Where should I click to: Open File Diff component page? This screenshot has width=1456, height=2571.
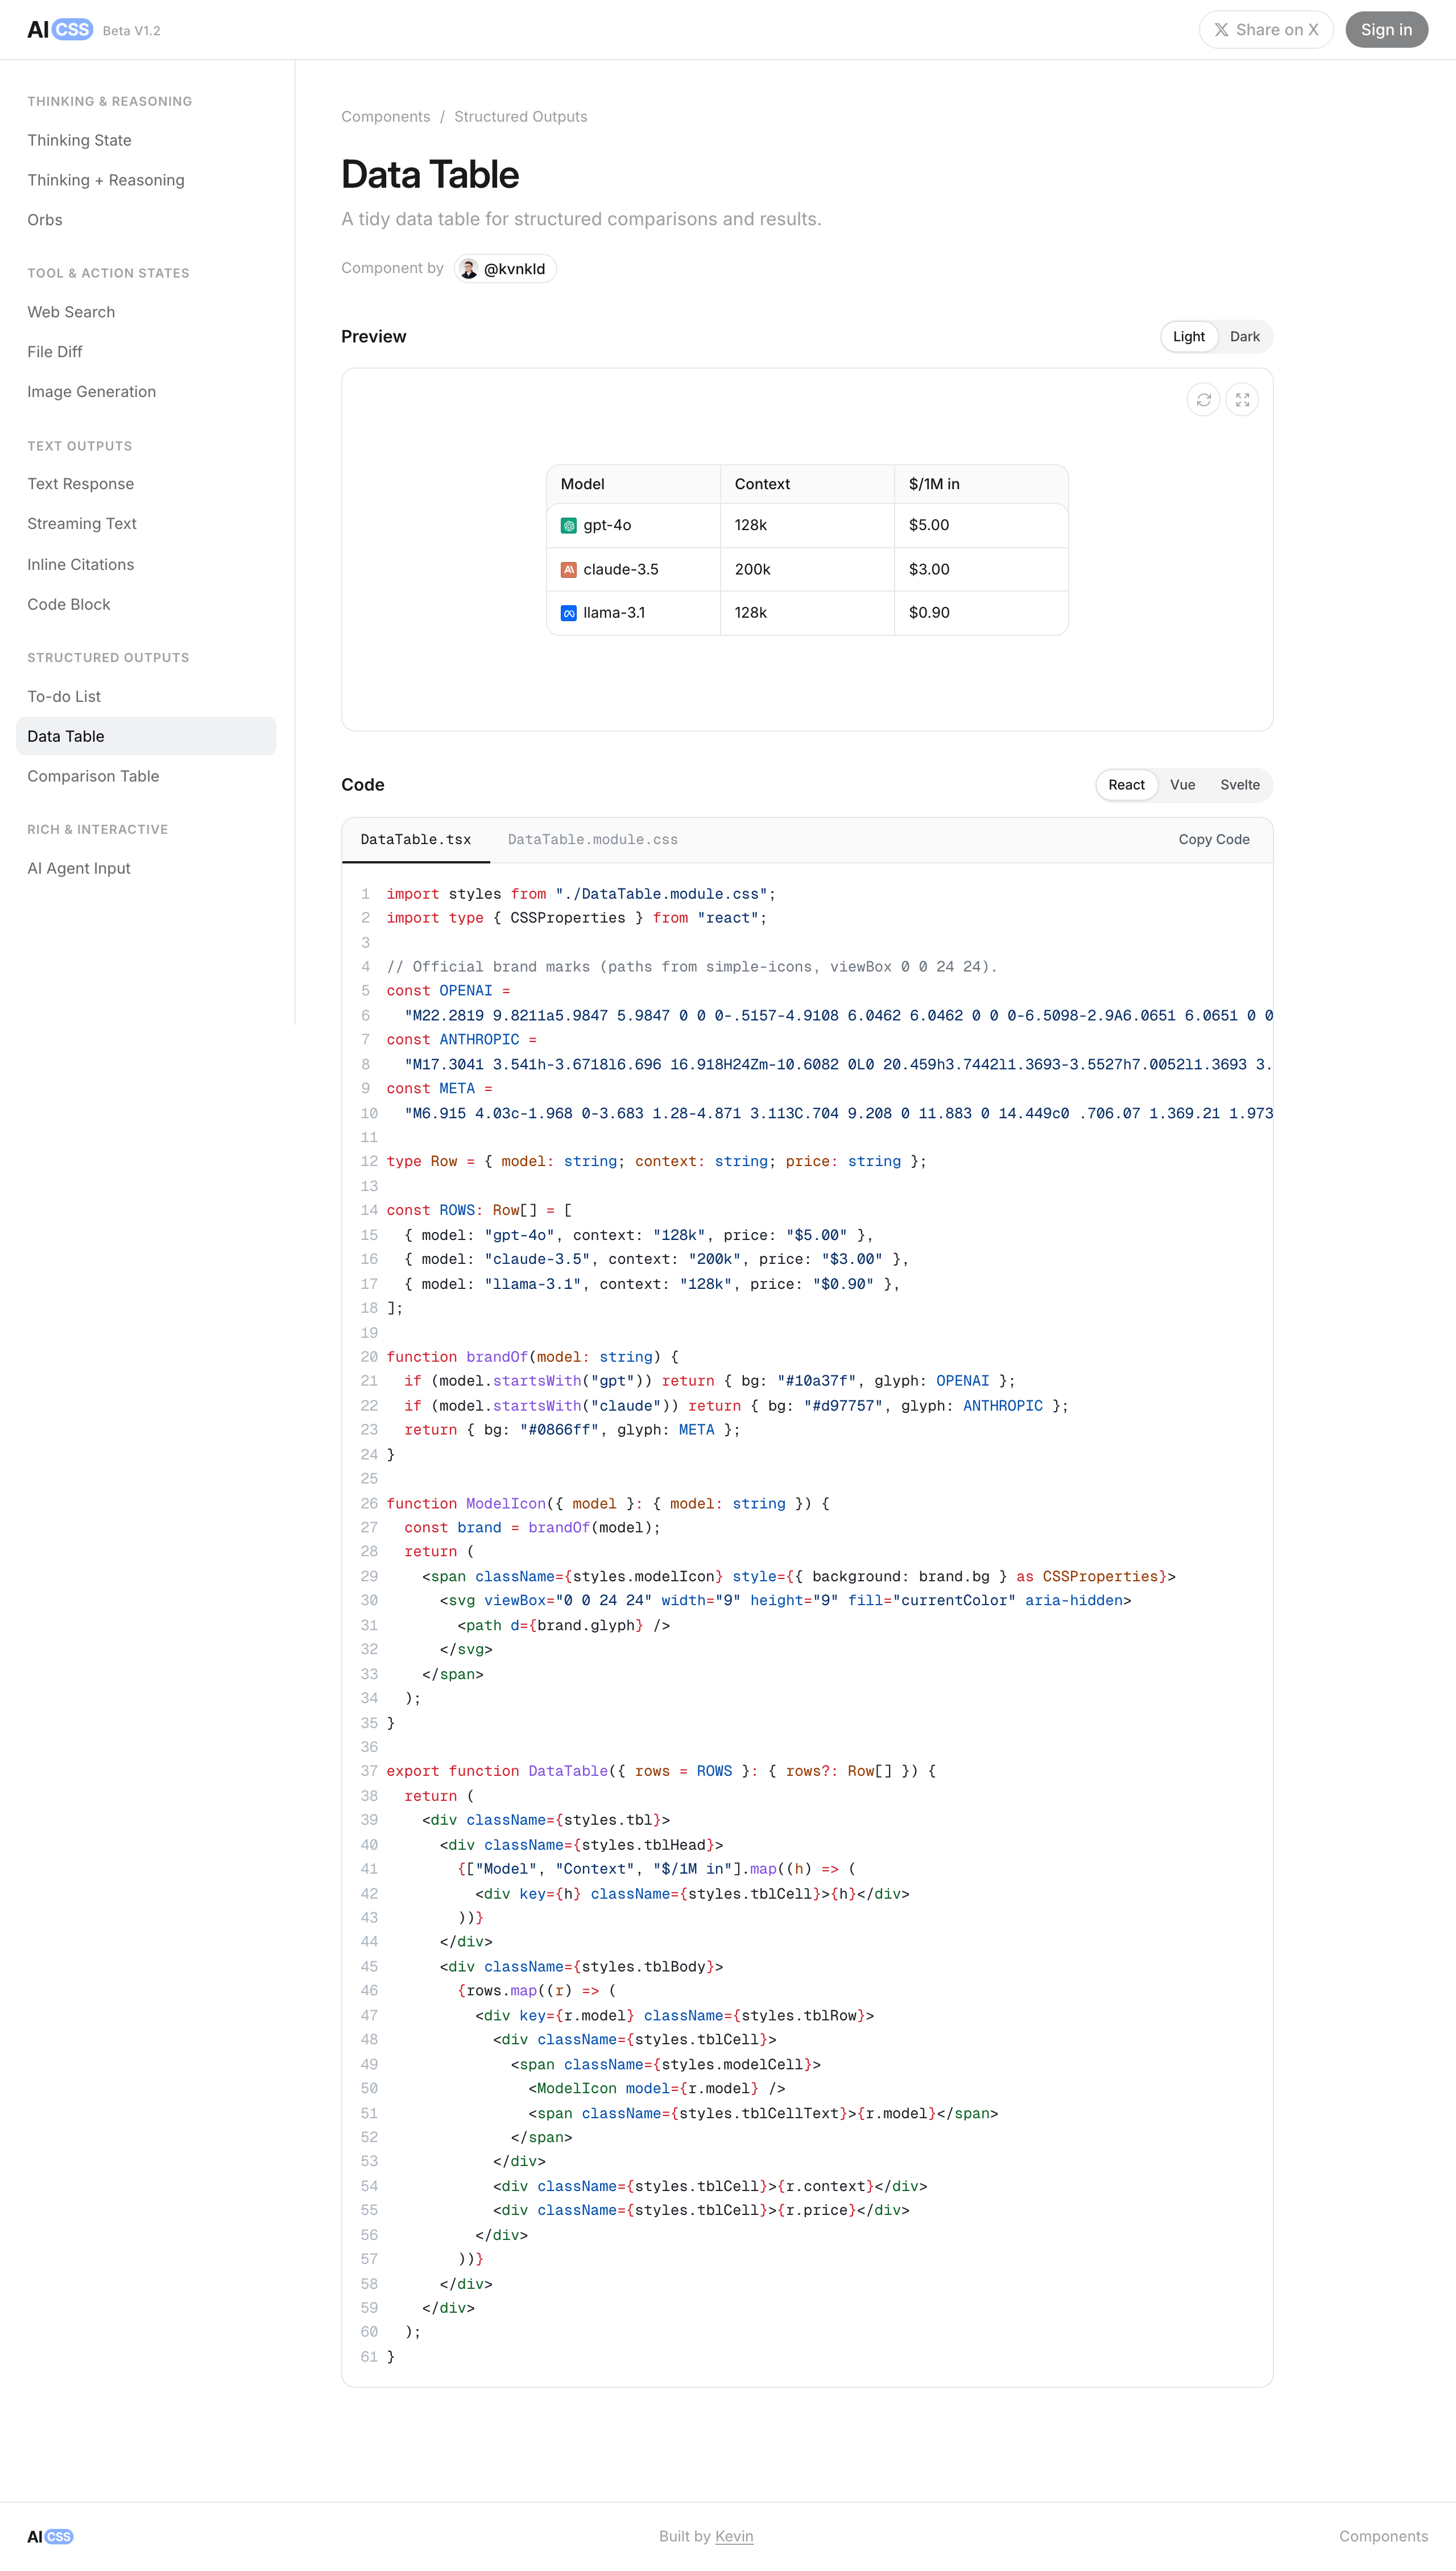146,352
